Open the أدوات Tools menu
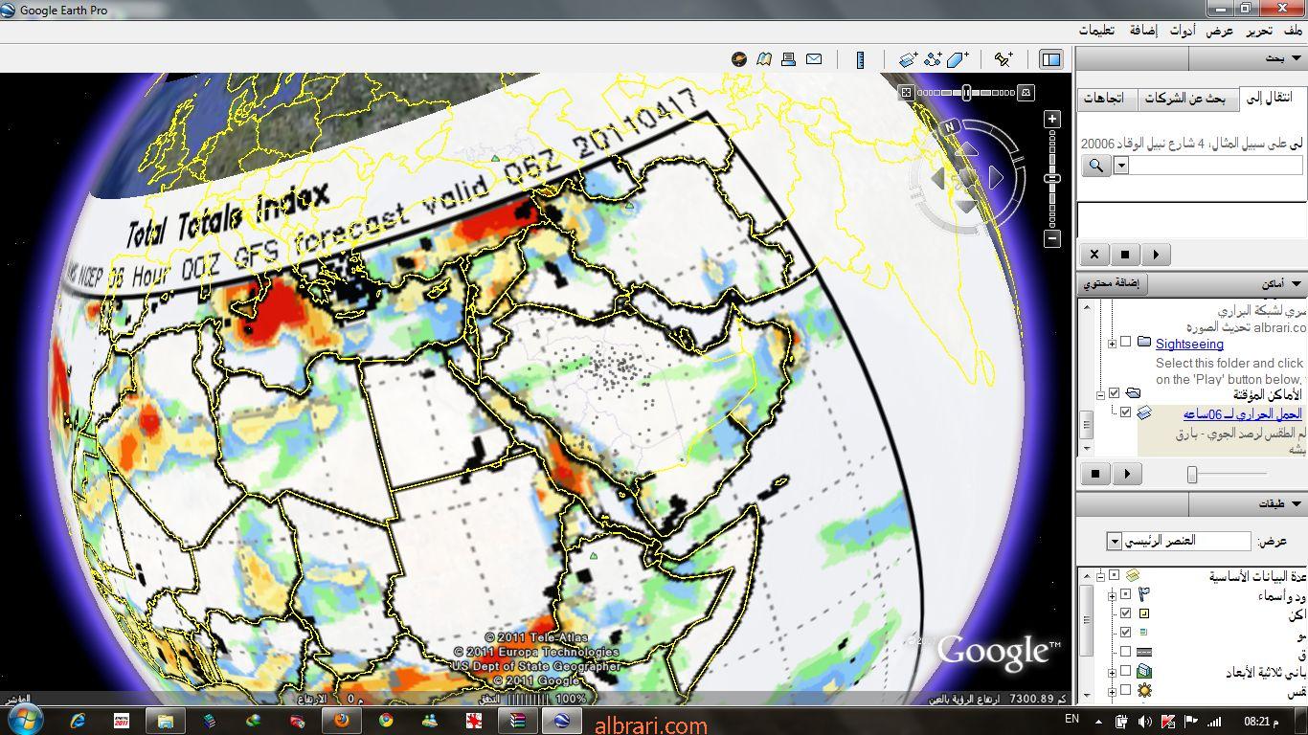Image resolution: width=1308 pixels, height=735 pixels. pos(1182,31)
